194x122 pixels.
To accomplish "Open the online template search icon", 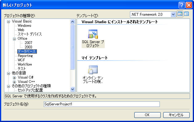I will coord(93,70).
